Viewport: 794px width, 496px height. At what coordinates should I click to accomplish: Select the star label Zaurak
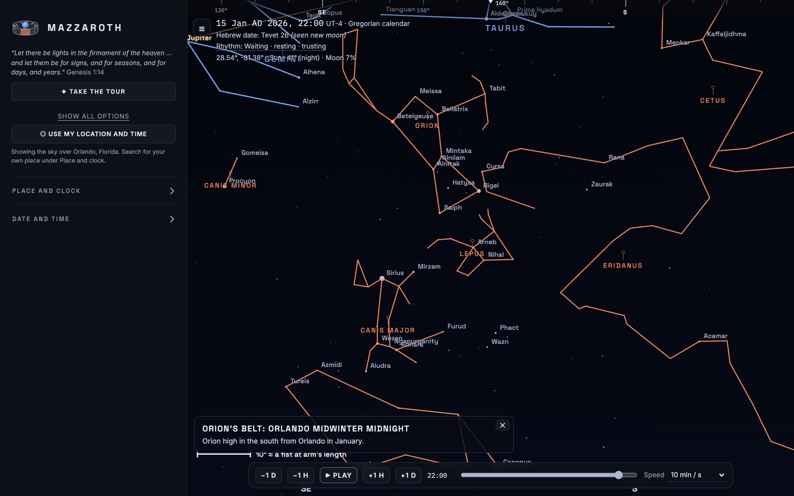[602, 184]
